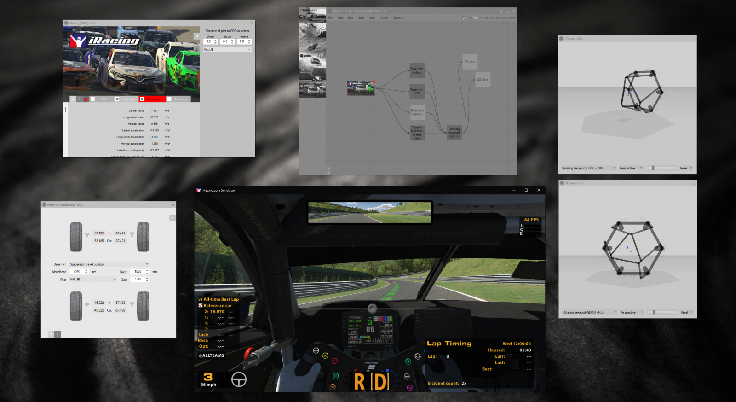Click Mover compact-mode diagonal arrow icon
Viewport: 736px width, 402px height.
(x=501, y=11)
